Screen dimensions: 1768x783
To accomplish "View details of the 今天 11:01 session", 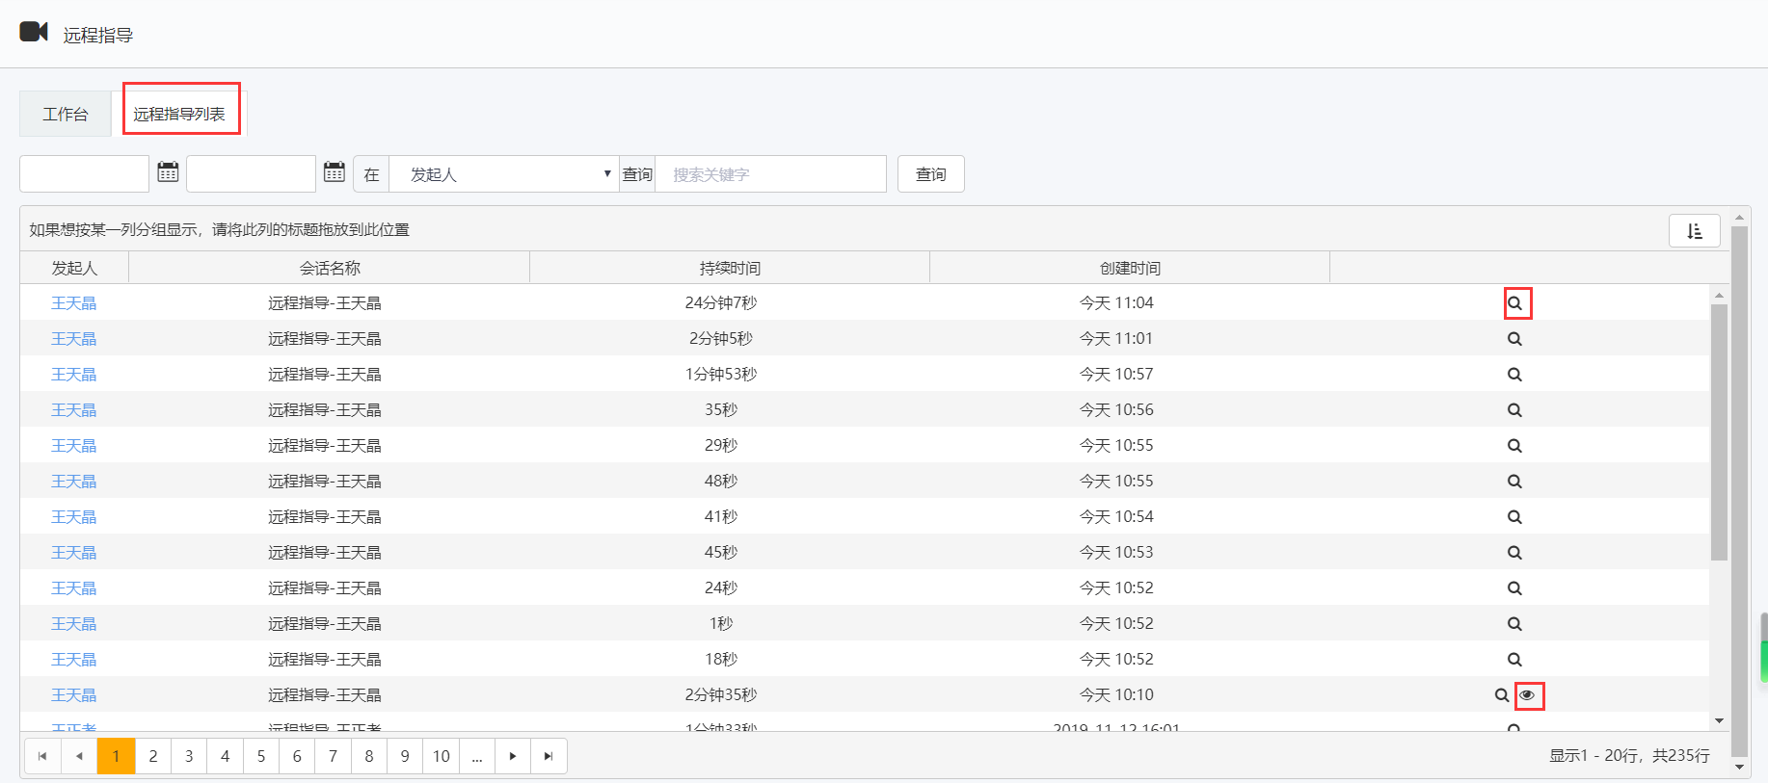I will (x=1514, y=339).
